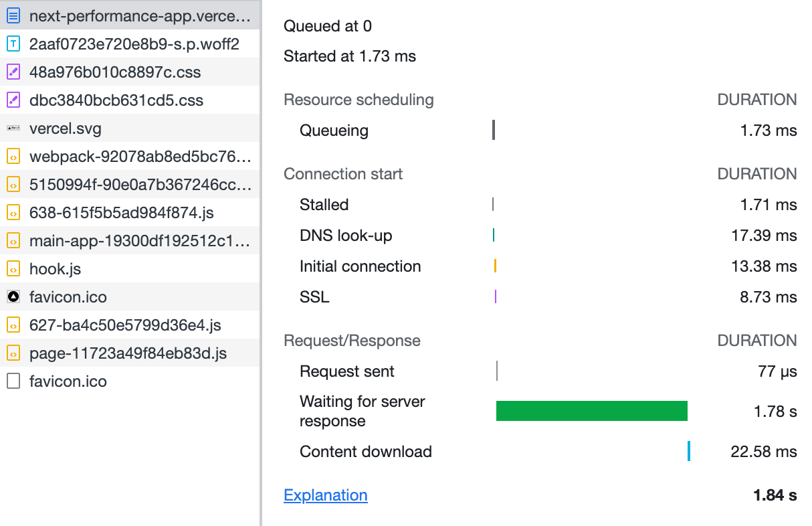Click the black triangle favicon.ico icon
The height and width of the screenshot is (526, 812).
[x=13, y=297]
